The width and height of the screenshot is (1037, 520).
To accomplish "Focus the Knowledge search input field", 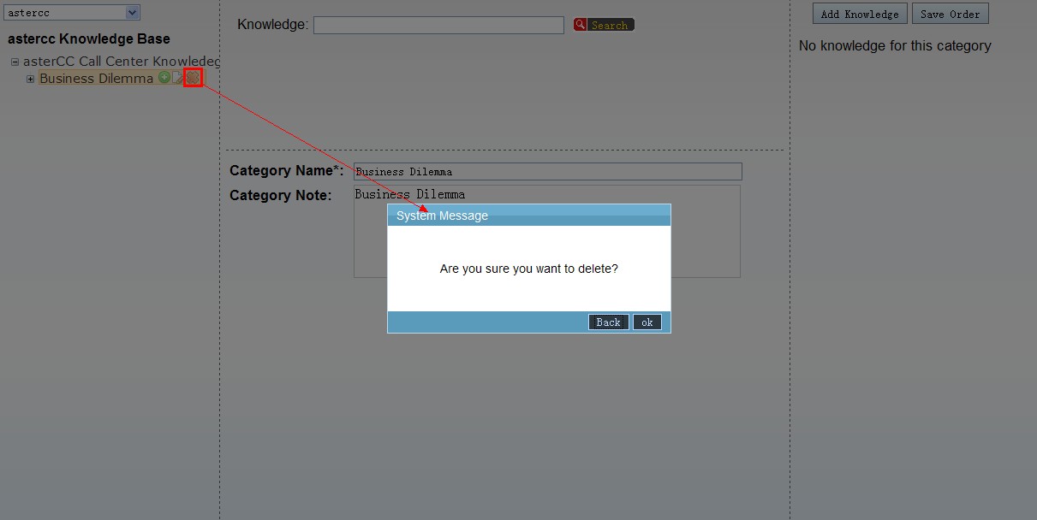I will click(438, 26).
